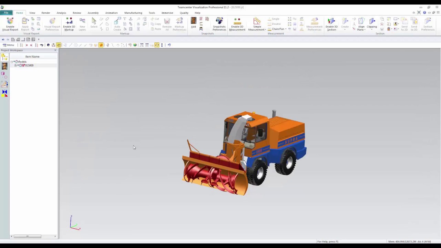Open the blue-yellow-red shapes panel in sidebar
441x248 pixels.
tap(4, 93)
